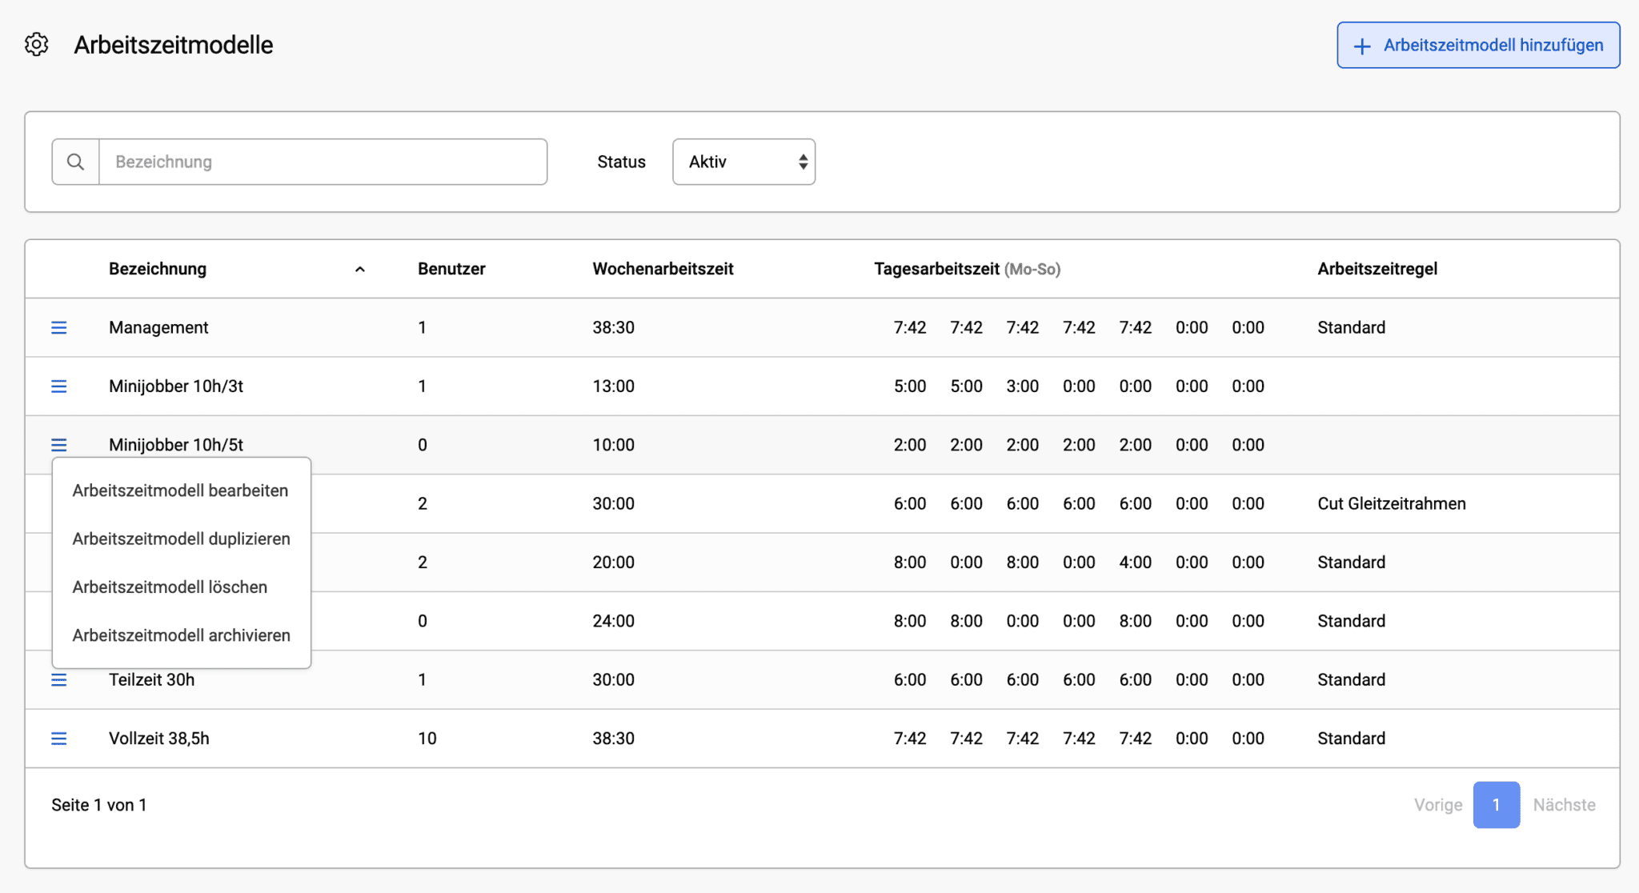Open the hamburger menu for Minijobber 10h/3t
The height and width of the screenshot is (893, 1639).
pos(59,386)
